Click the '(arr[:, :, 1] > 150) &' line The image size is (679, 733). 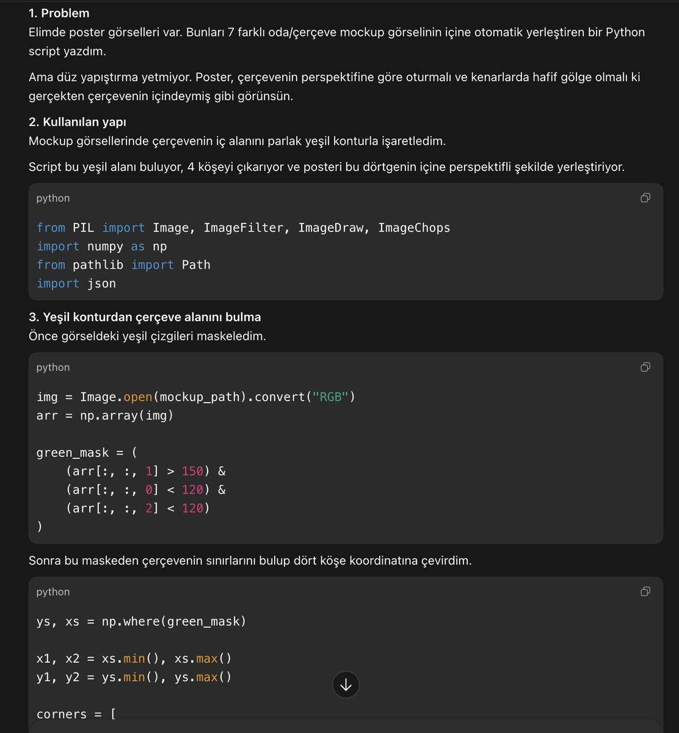click(146, 471)
